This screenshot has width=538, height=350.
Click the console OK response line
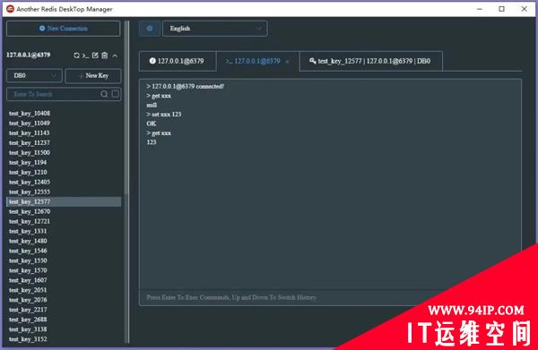[x=152, y=124]
